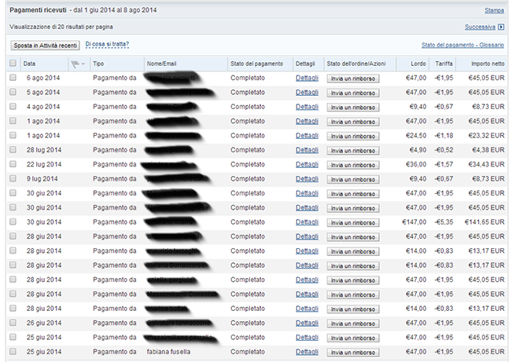Click the Nome/Email column header
This screenshot has width=511, height=362.
(161, 64)
